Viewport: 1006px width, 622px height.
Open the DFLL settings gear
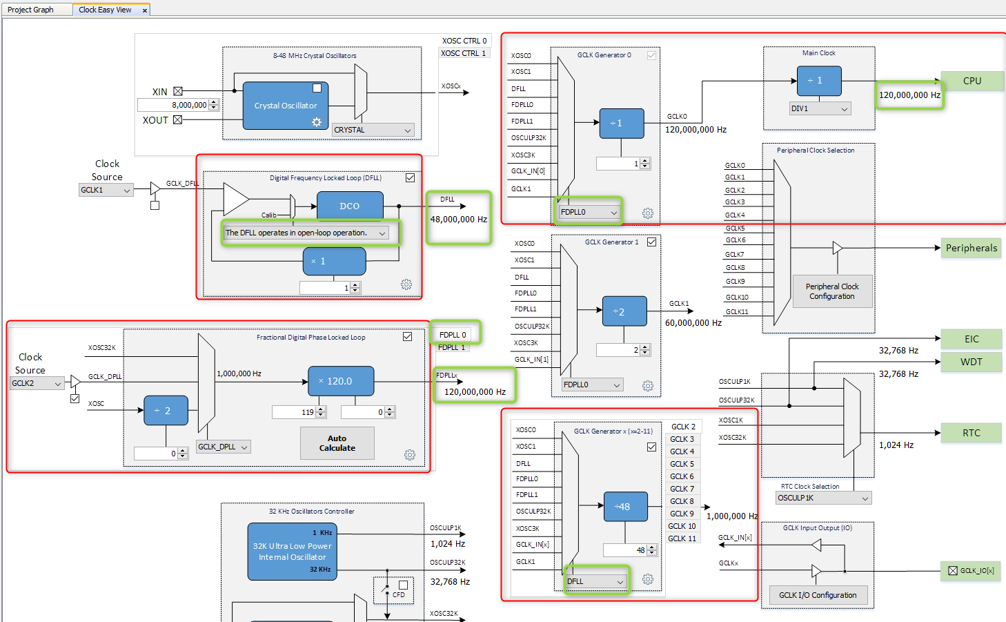(406, 284)
